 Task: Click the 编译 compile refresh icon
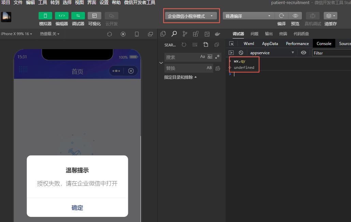[x=281, y=16]
